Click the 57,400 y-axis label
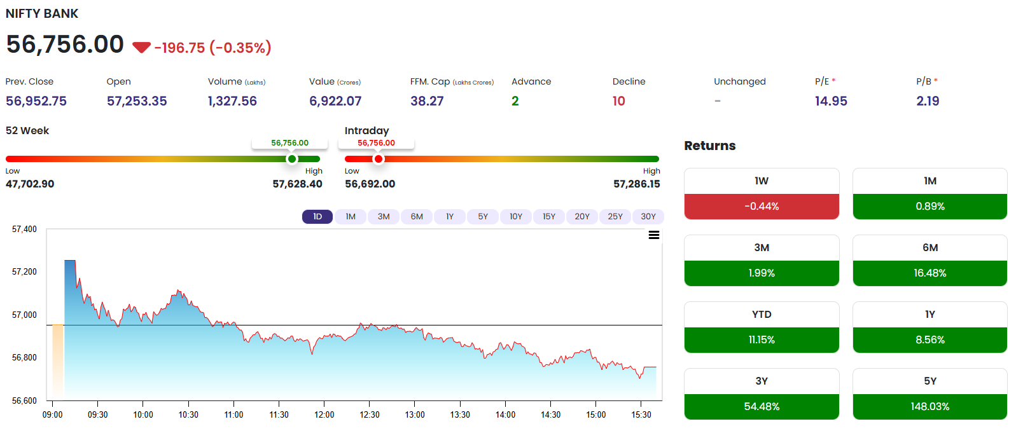The width and height of the screenshot is (1030, 431). click(24, 229)
